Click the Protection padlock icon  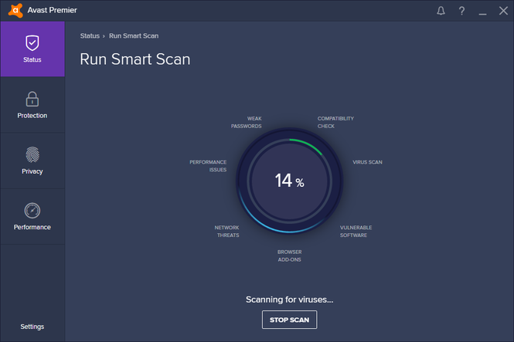pyautogui.click(x=32, y=99)
